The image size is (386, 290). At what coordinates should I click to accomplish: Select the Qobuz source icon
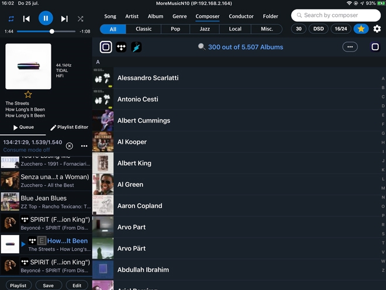click(x=106, y=47)
